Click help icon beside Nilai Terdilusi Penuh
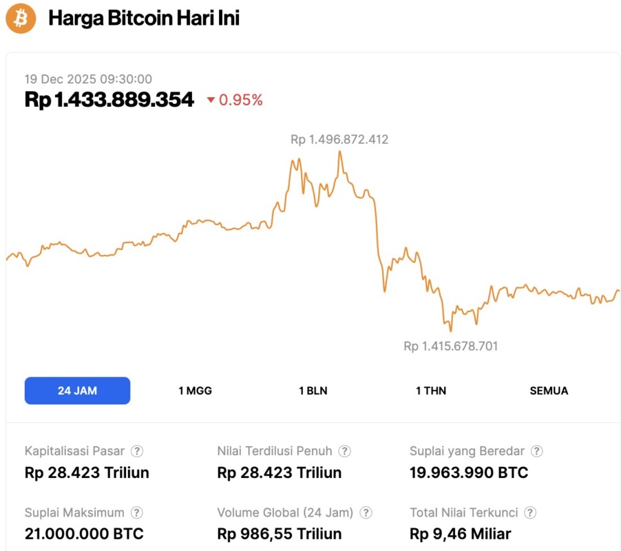The image size is (621, 551). pyautogui.click(x=345, y=451)
